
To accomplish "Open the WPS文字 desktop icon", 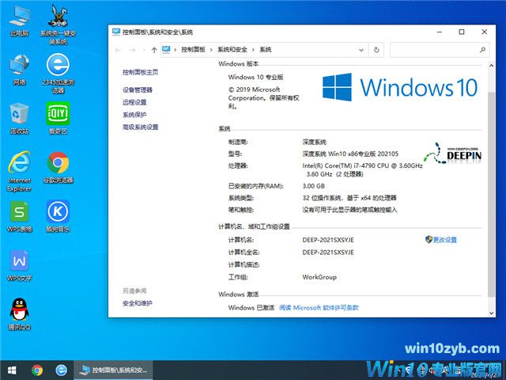I will pyautogui.click(x=19, y=266).
